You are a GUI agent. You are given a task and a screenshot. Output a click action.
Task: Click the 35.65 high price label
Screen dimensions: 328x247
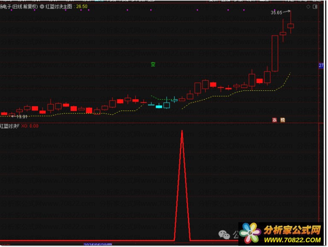[x=276, y=12]
